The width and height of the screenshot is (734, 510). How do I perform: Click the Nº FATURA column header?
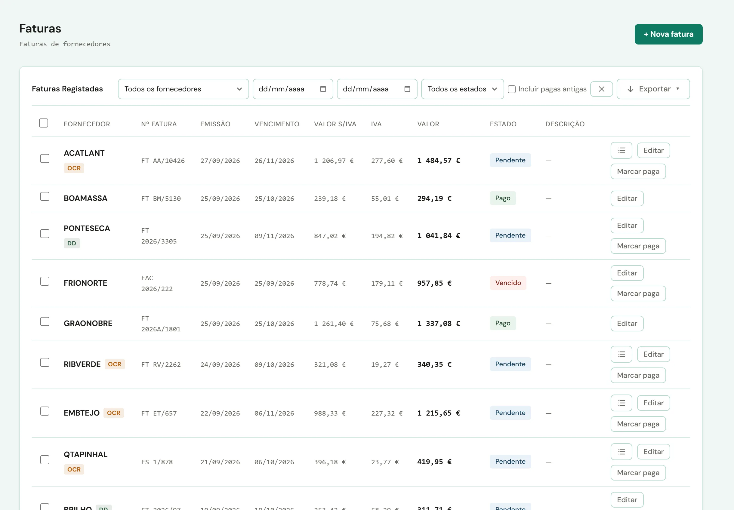[159, 124]
